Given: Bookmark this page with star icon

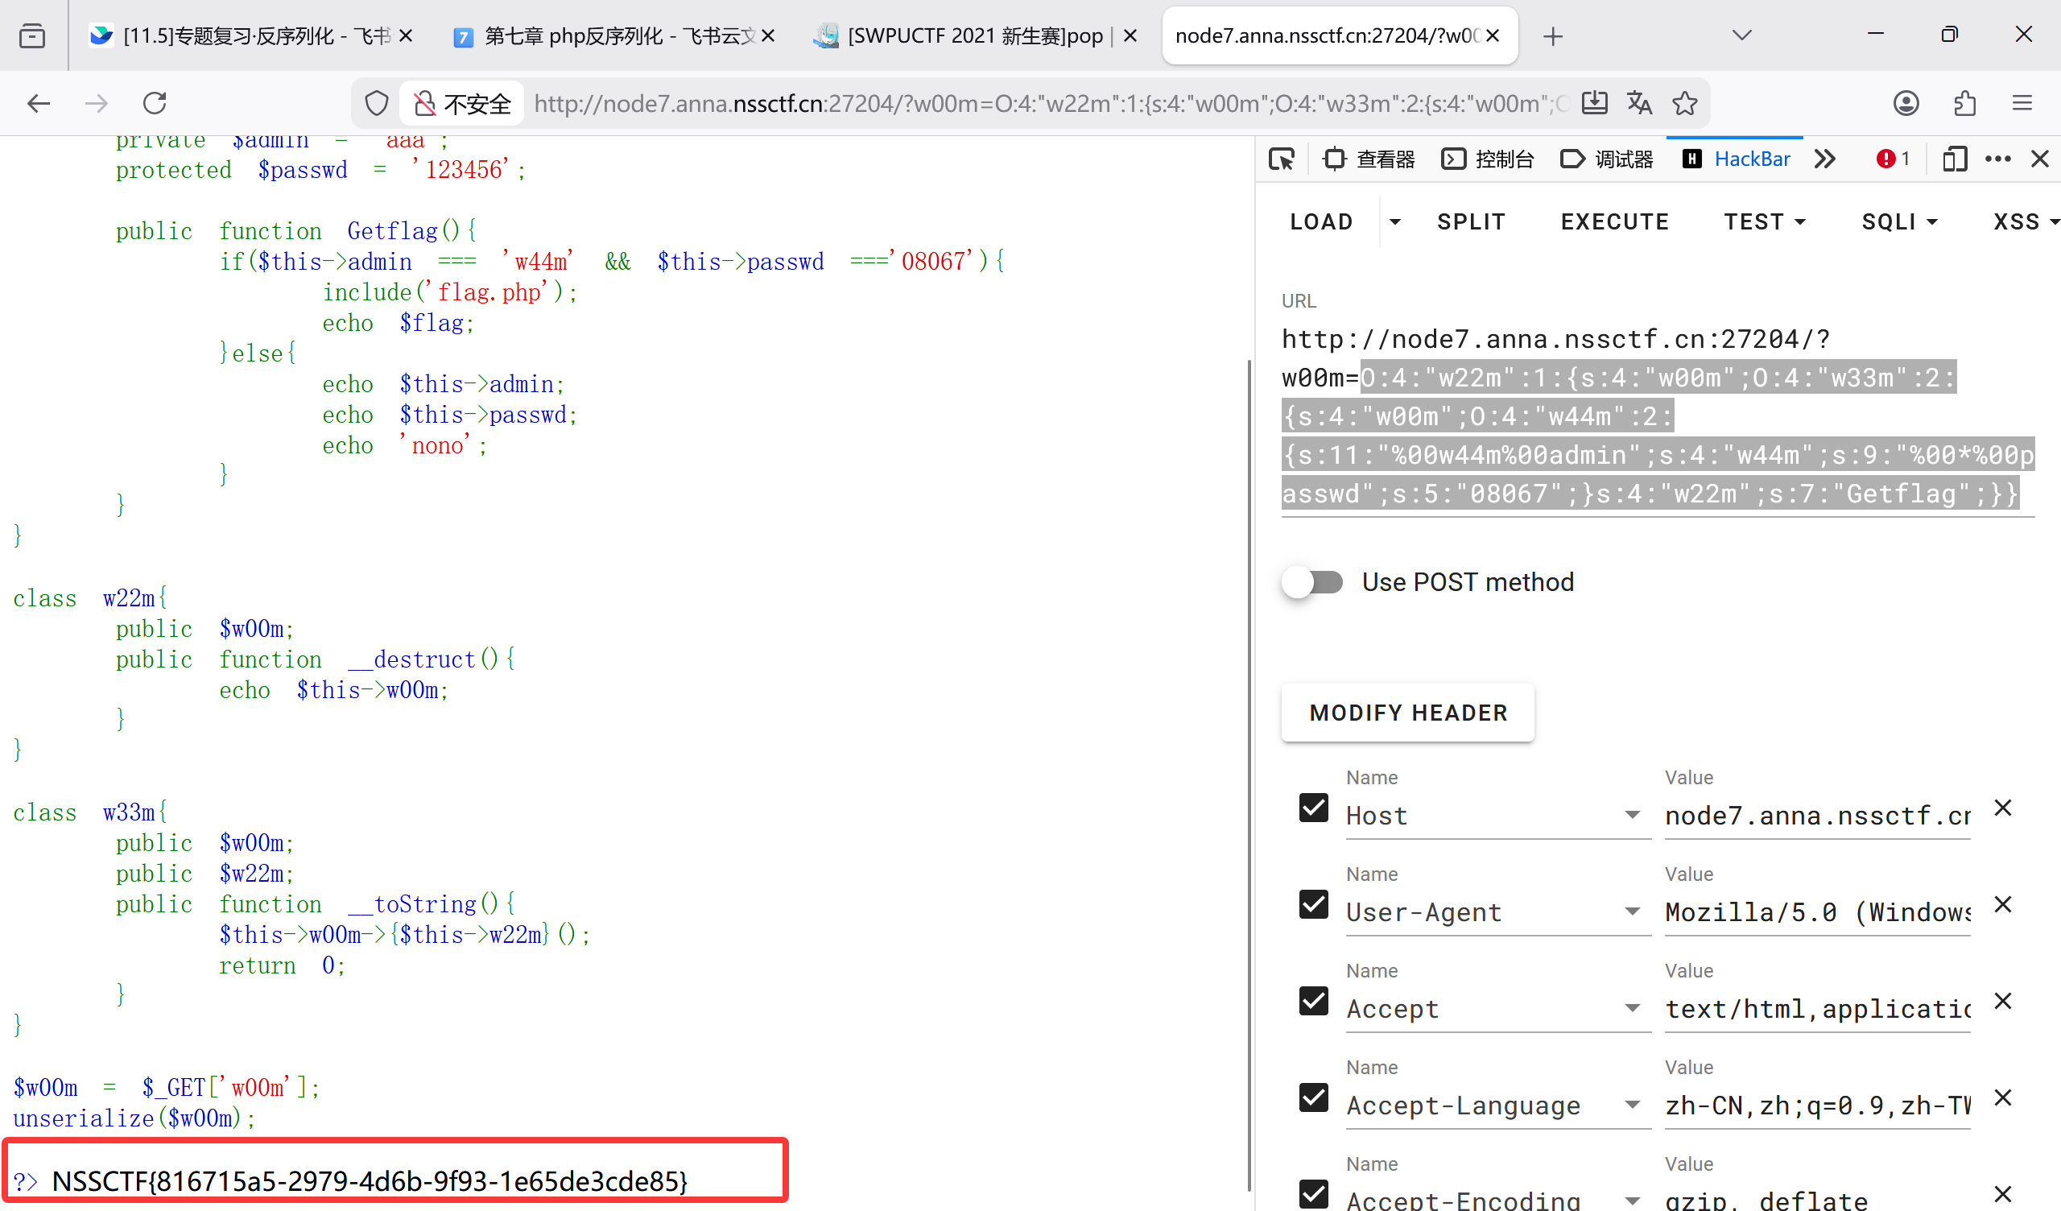Looking at the screenshot, I should click(x=1685, y=103).
